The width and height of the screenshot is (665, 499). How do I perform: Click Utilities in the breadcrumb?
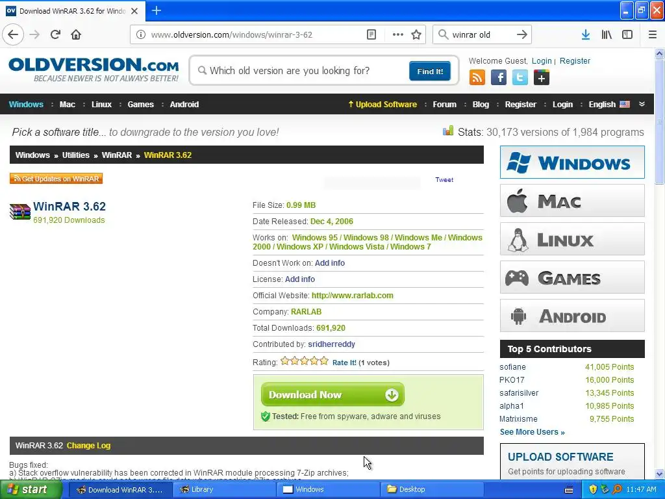point(75,155)
